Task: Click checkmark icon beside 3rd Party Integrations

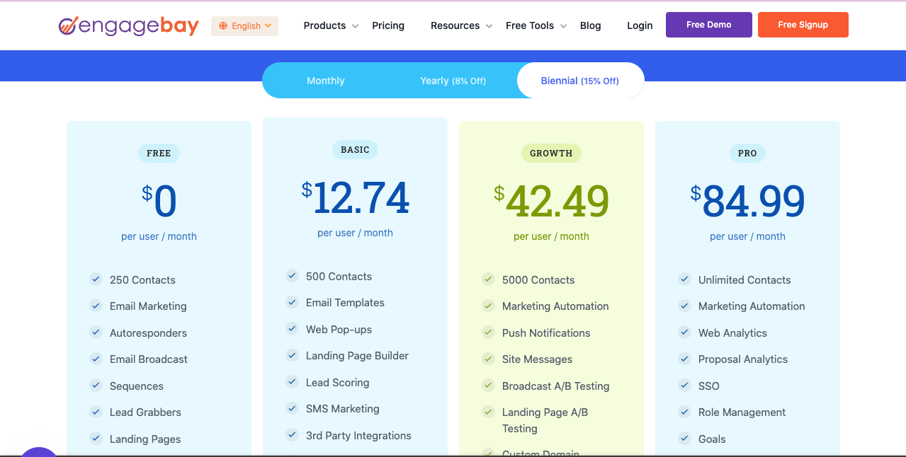Action: tap(292, 435)
